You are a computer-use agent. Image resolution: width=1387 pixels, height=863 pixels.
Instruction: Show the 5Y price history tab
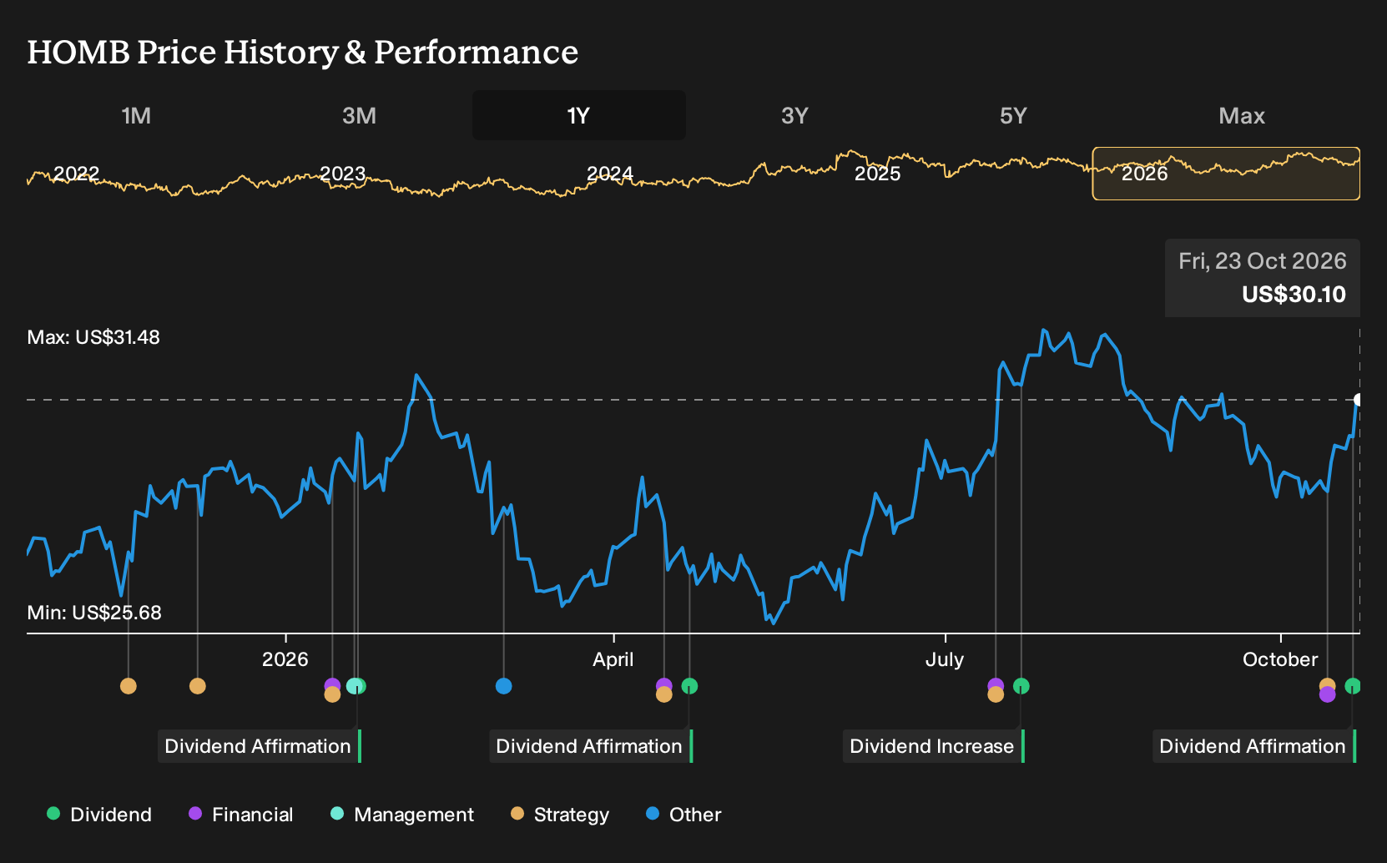pos(1013,115)
